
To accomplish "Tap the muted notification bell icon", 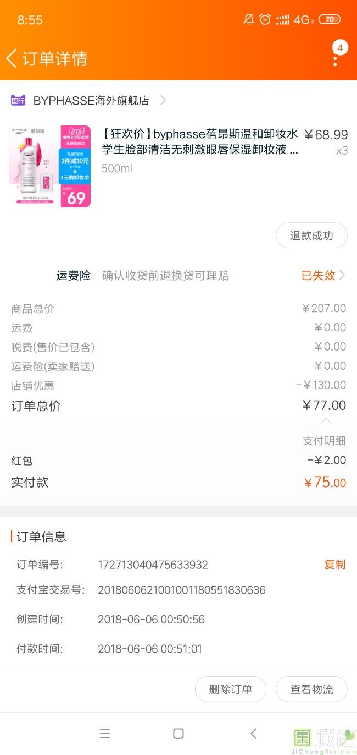I will point(248,20).
